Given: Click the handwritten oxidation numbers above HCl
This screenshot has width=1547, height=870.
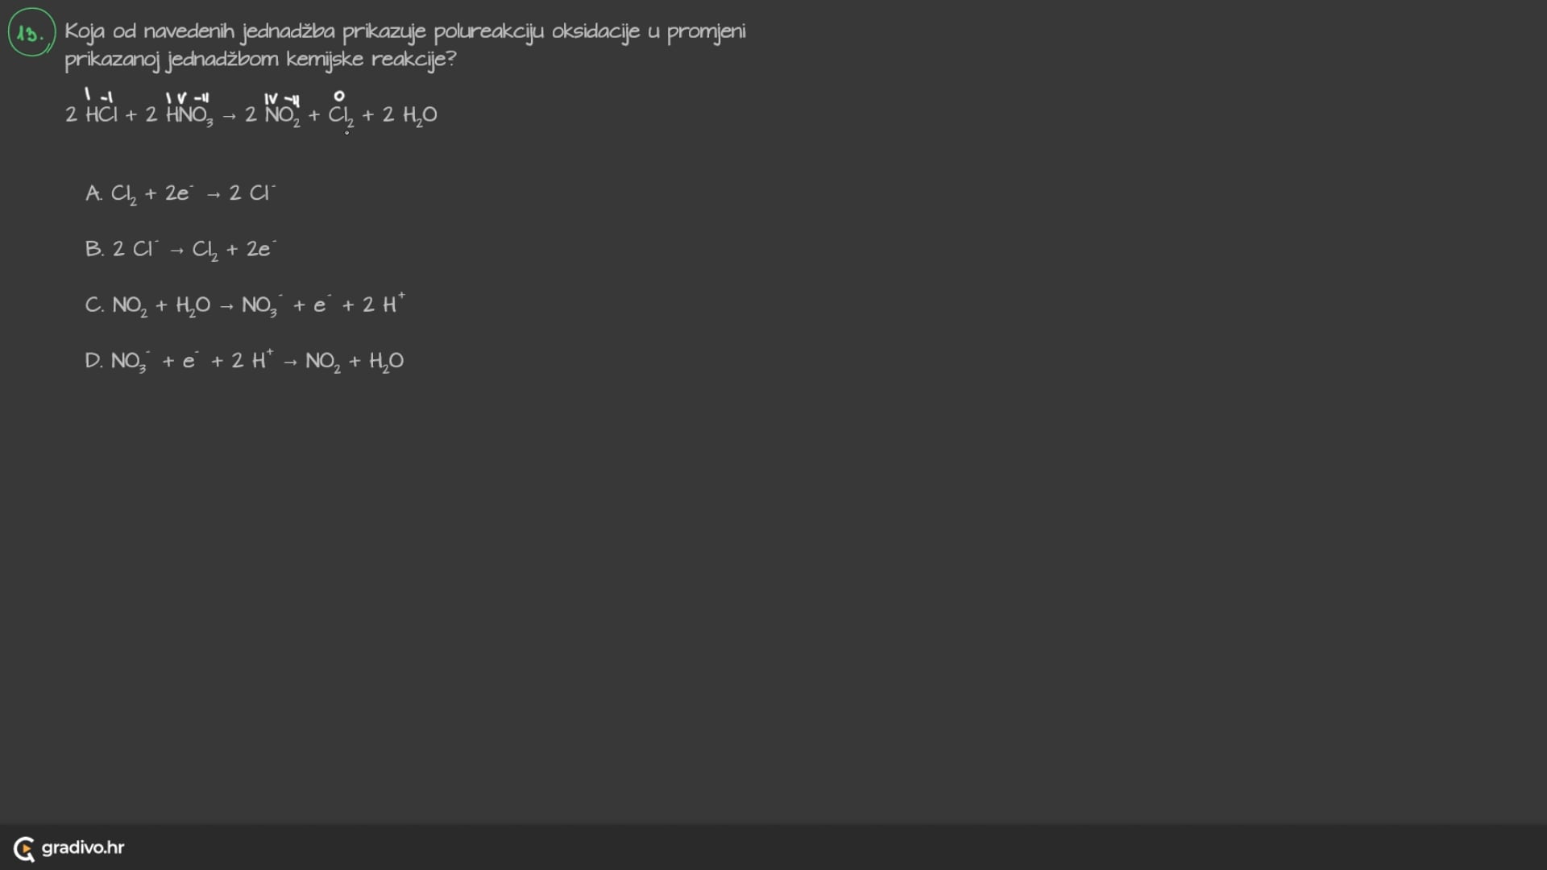Looking at the screenshot, I should pos(98,96).
